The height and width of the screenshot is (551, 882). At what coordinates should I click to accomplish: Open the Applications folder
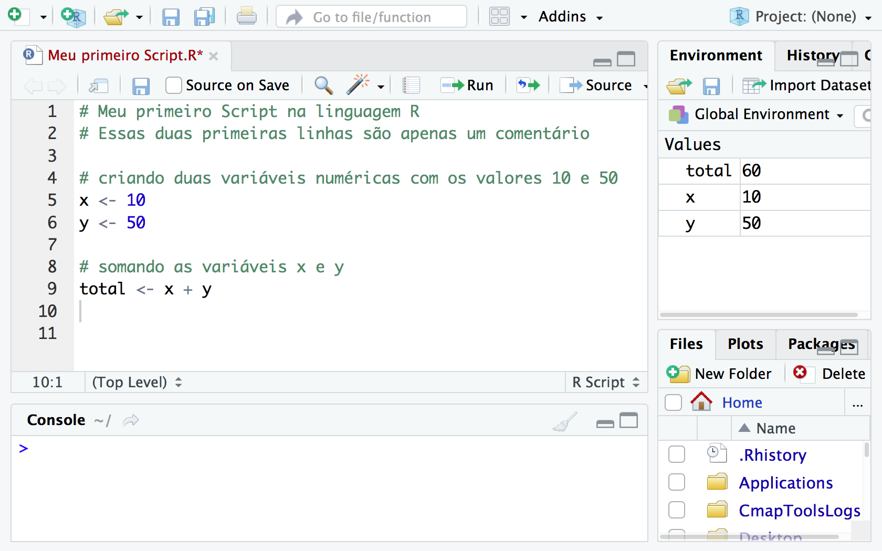pos(785,483)
